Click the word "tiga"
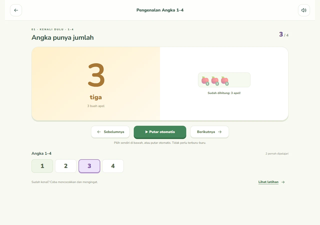This screenshot has height=225, width=320. point(96,97)
